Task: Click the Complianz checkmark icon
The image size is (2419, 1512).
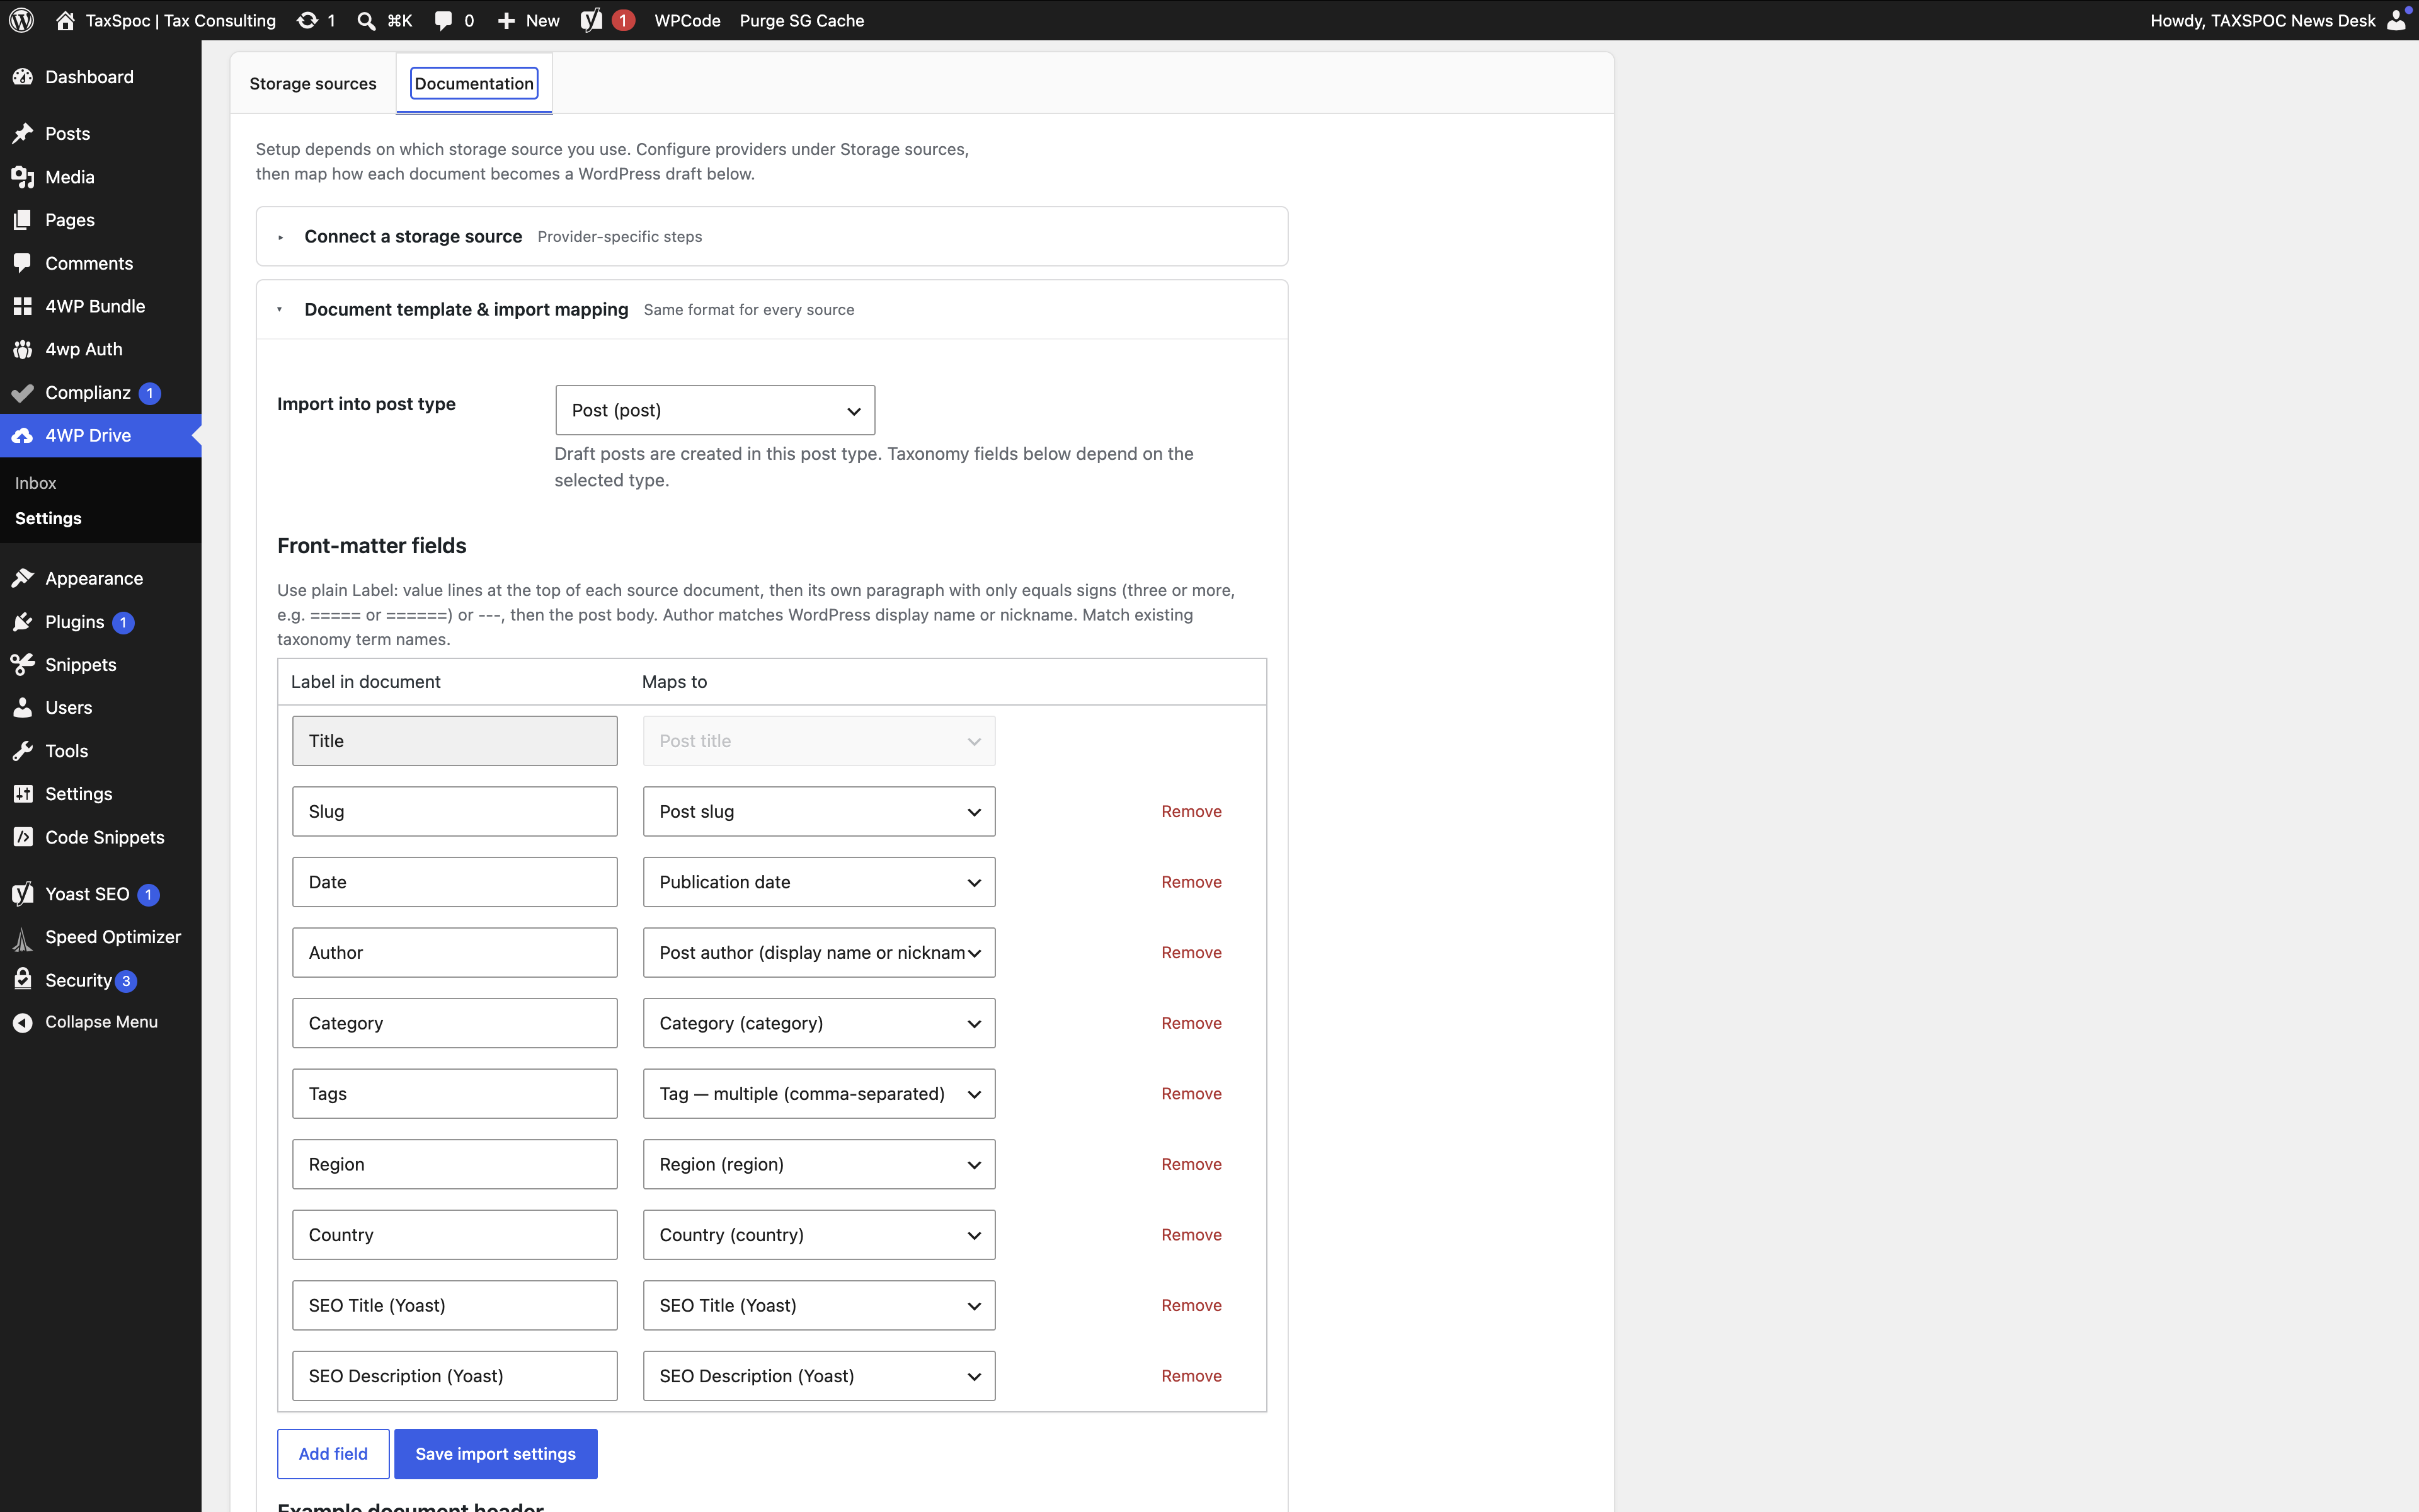Action: [23, 393]
